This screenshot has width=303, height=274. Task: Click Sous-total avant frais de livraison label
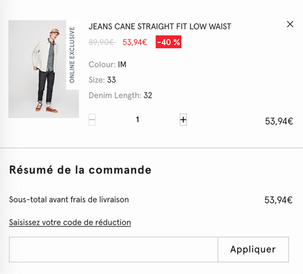point(69,200)
